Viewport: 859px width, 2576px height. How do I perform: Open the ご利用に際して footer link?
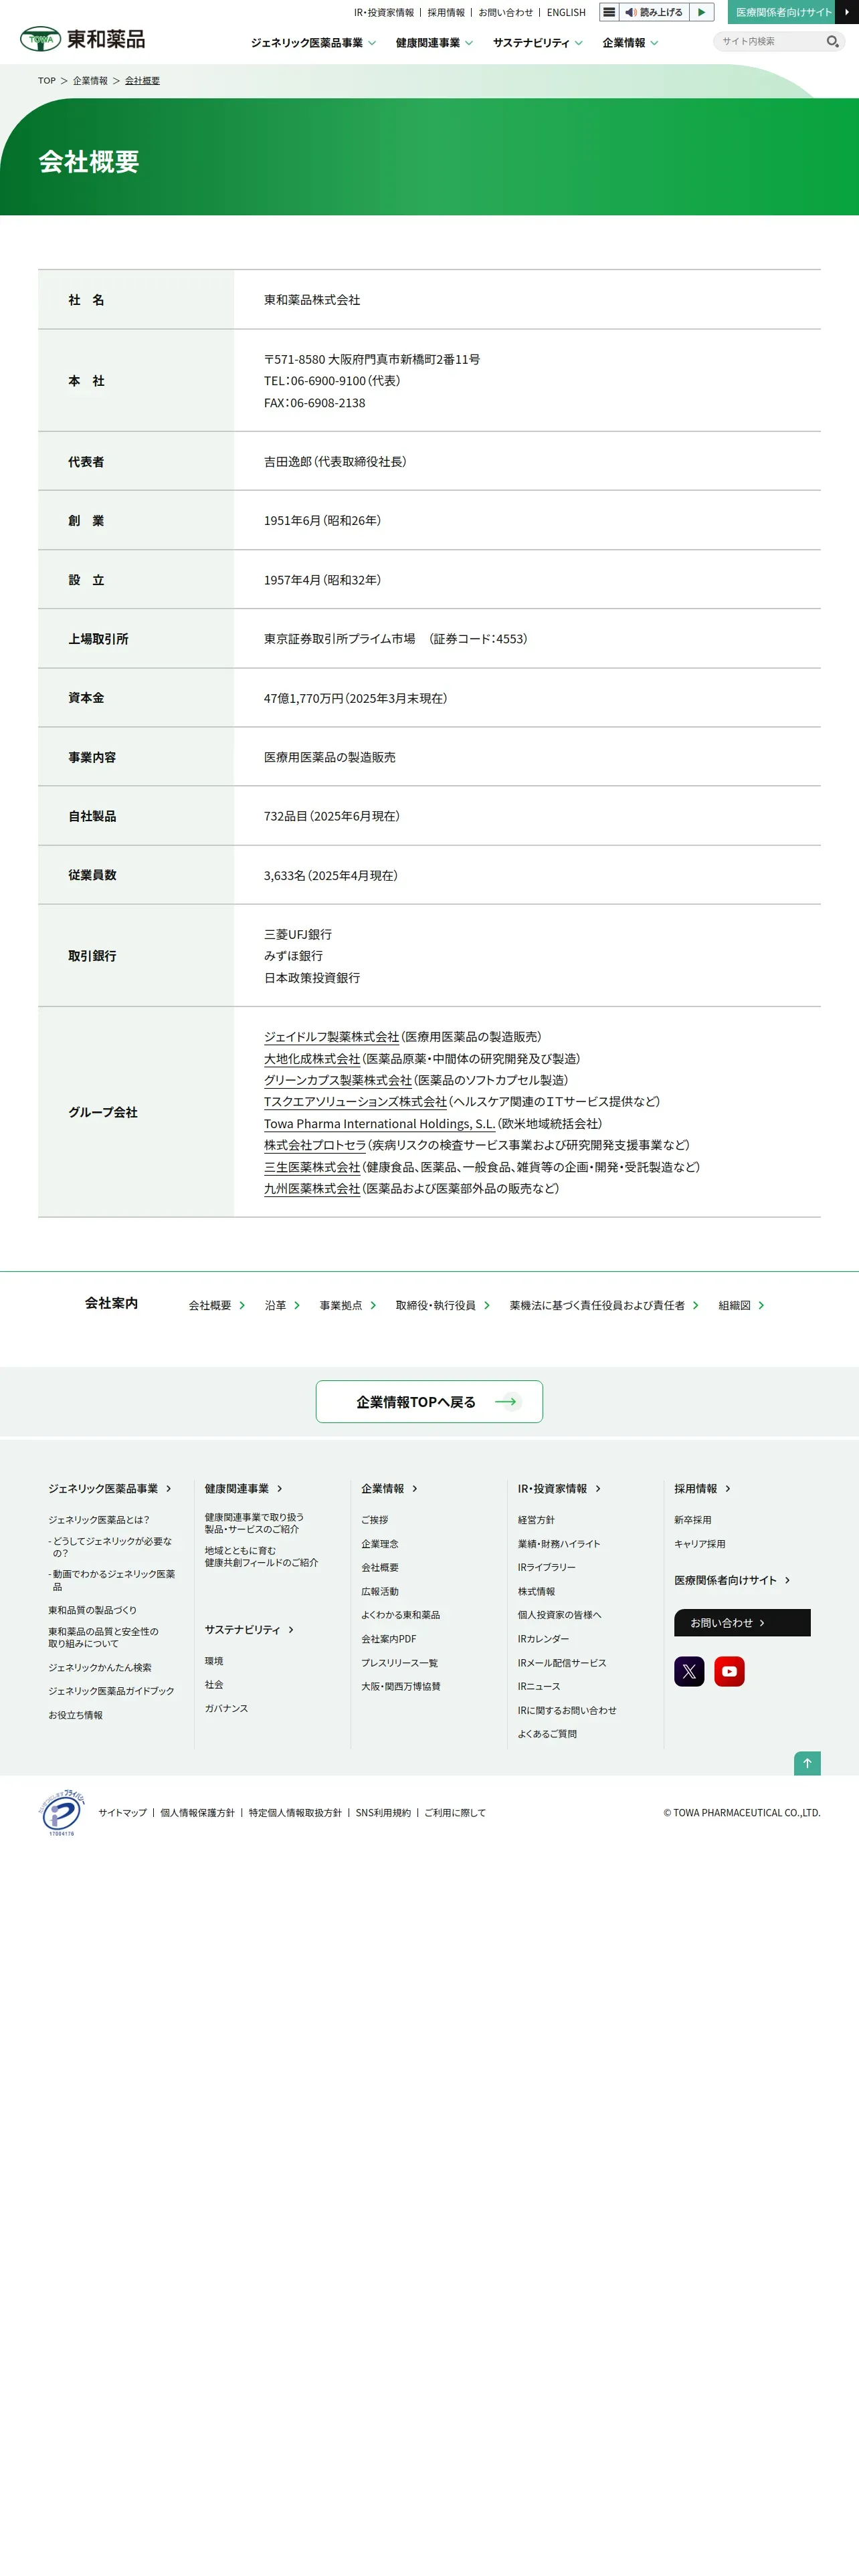pyautogui.click(x=454, y=1813)
